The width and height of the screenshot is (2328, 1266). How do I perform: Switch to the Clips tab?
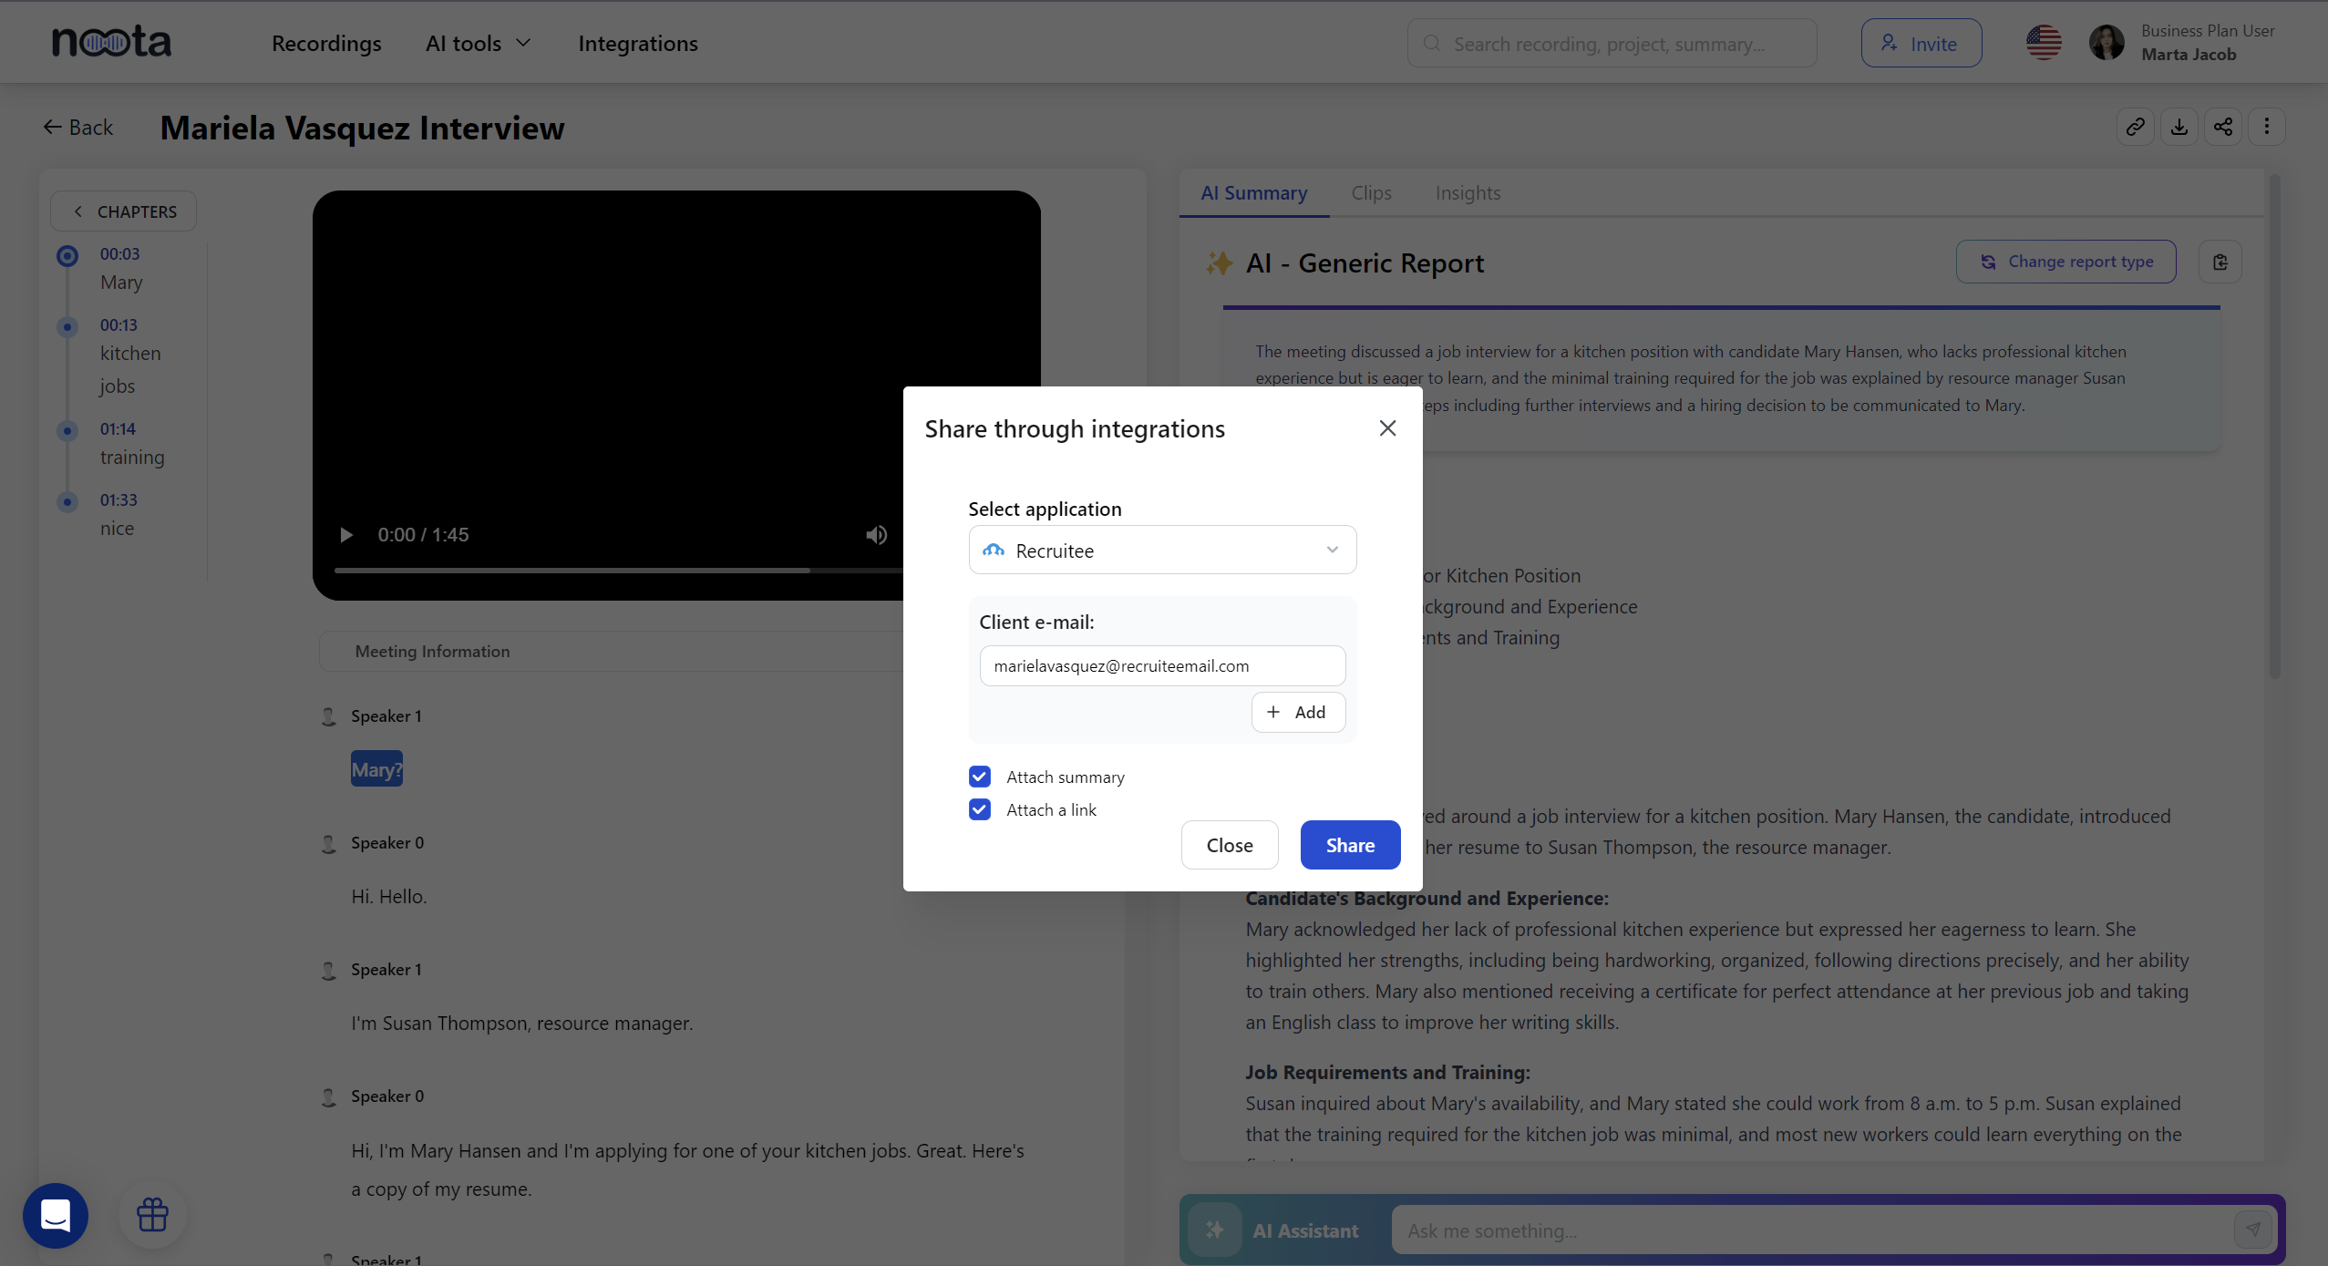click(1371, 193)
